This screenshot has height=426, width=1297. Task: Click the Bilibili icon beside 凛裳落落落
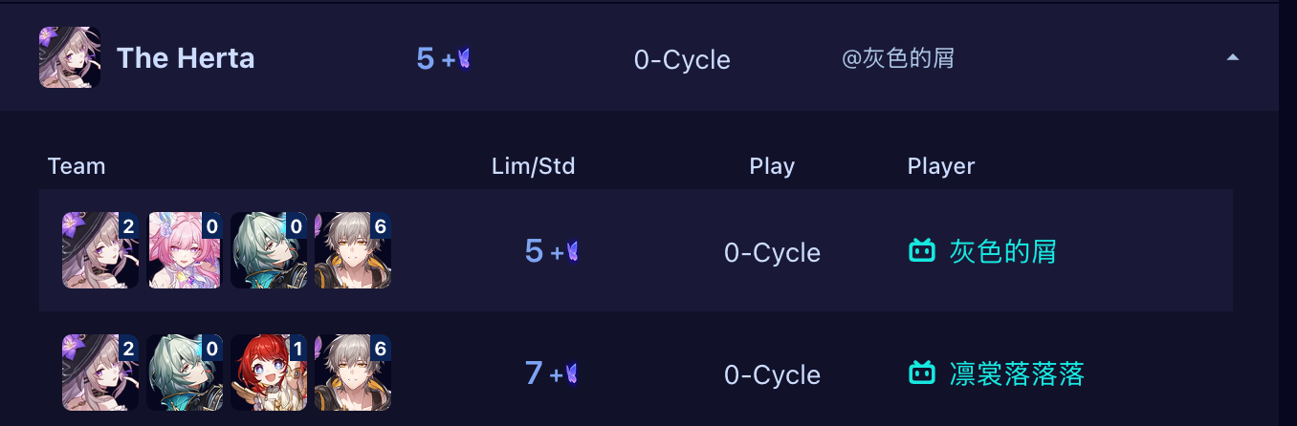pos(922,373)
